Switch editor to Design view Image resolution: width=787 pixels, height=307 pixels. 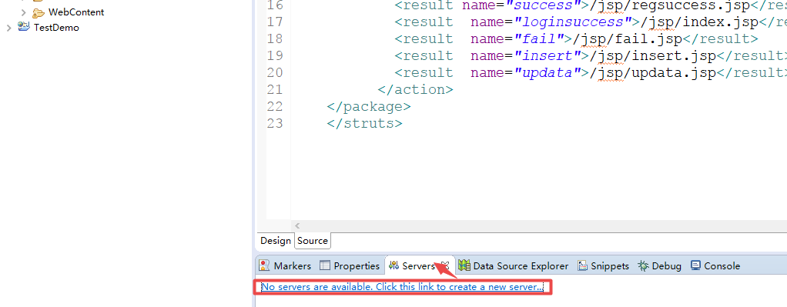pos(276,241)
